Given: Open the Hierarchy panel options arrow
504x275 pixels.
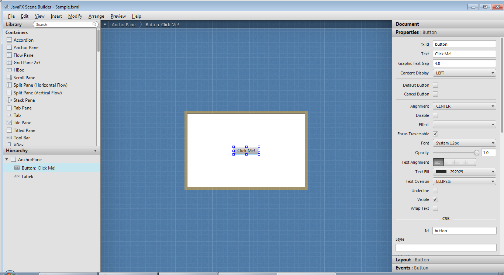Looking at the screenshot, I should click(x=95, y=151).
